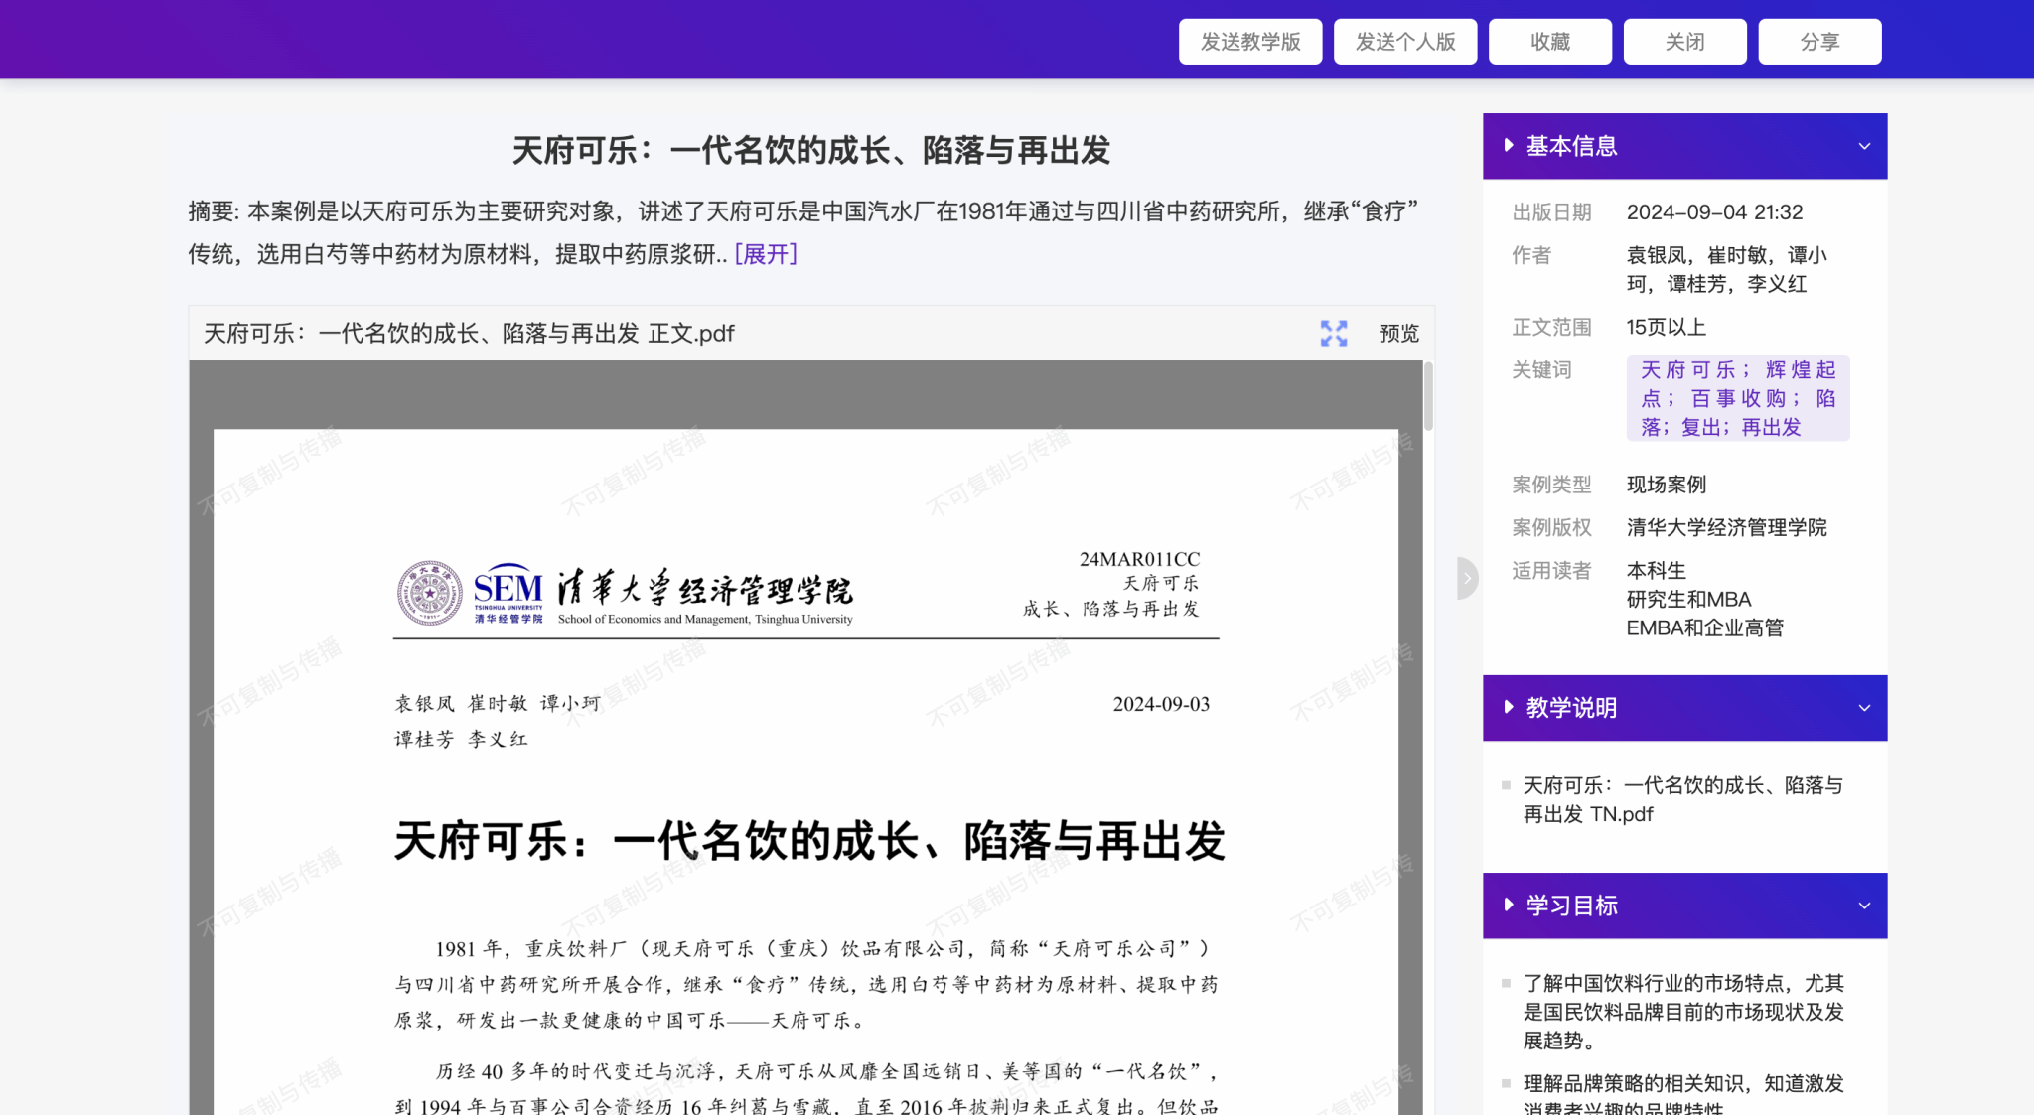Click the fullscreen expand icon

point(1333,333)
